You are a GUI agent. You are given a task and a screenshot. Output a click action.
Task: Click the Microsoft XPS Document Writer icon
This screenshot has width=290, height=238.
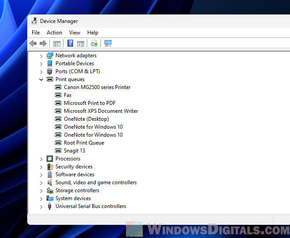[x=58, y=111]
